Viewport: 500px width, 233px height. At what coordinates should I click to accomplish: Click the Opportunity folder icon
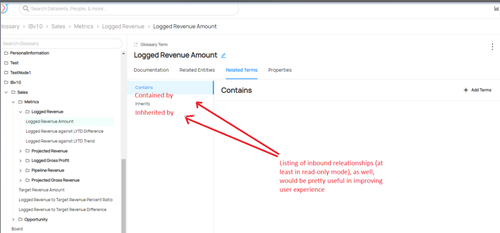20,219
